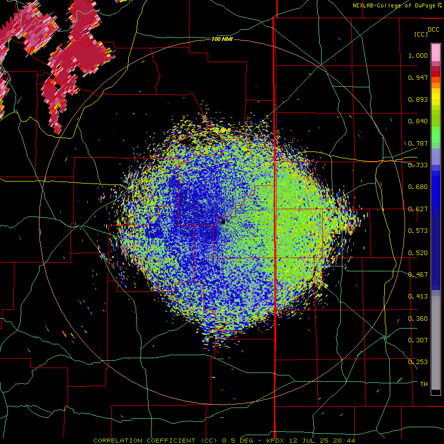The height and width of the screenshot is (444, 444).
Task: Click the 0.733 scale value
Action: coord(418,165)
